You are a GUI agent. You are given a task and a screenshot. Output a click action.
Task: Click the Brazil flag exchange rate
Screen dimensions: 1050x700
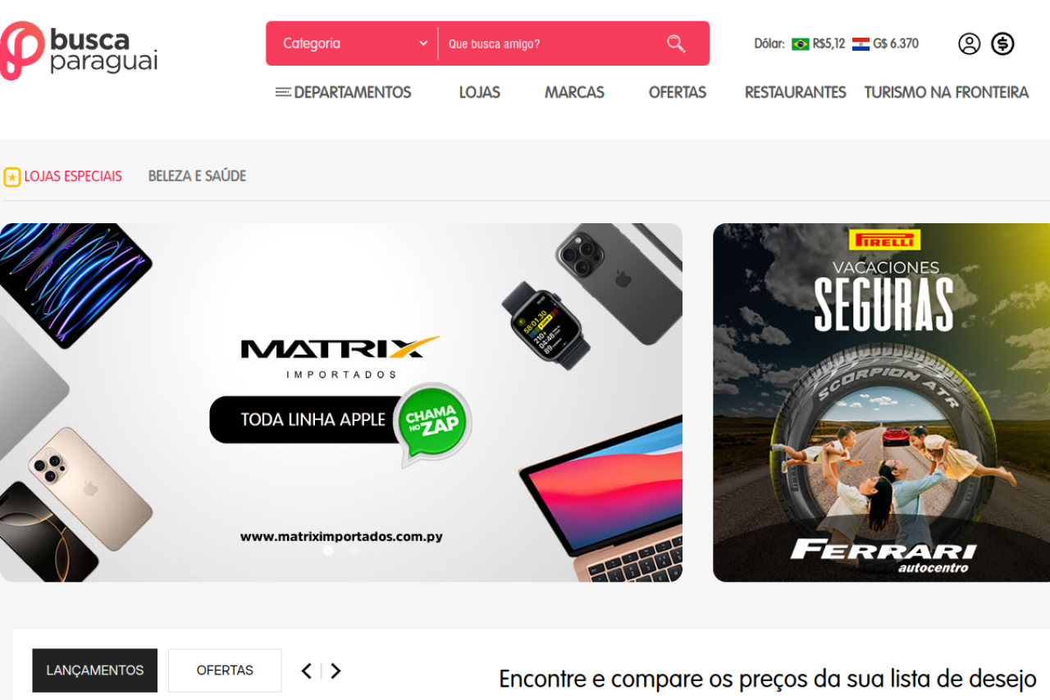tap(818, 43)
